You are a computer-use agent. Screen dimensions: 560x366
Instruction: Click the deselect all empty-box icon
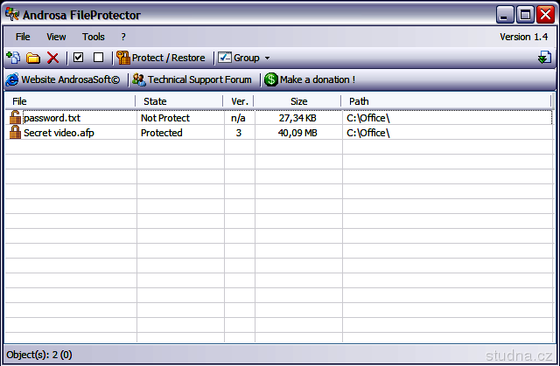point(98,58)
